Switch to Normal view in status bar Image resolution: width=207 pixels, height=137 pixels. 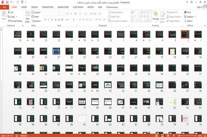157,136
